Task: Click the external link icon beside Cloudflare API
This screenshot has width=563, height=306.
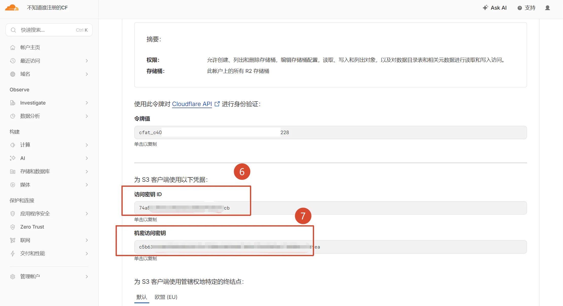Action: point(217,104)
